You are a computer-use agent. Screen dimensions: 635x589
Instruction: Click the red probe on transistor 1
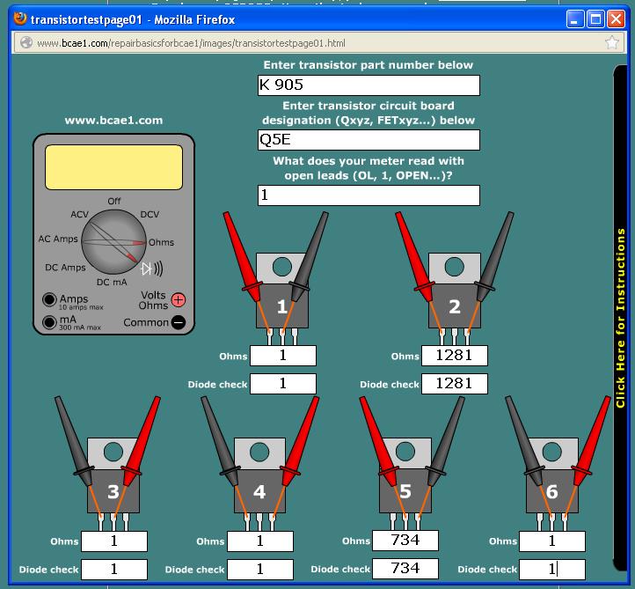[x=243, y=257]
